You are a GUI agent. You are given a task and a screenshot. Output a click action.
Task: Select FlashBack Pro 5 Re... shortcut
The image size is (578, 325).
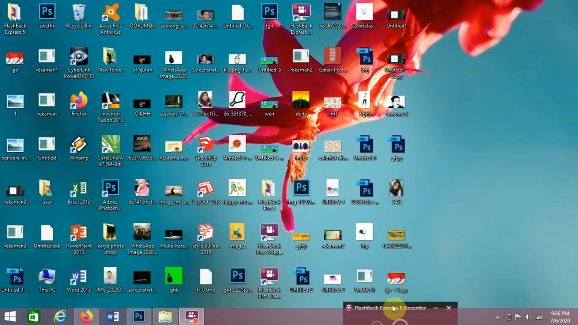270,283
